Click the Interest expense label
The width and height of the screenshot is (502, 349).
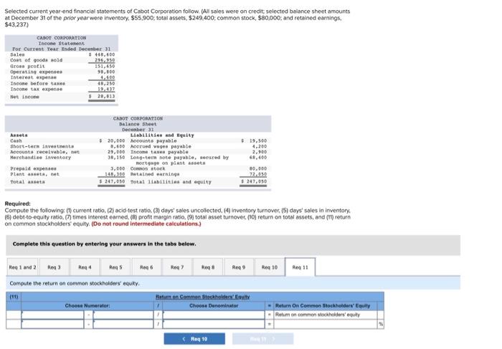[x=33, y=77]
